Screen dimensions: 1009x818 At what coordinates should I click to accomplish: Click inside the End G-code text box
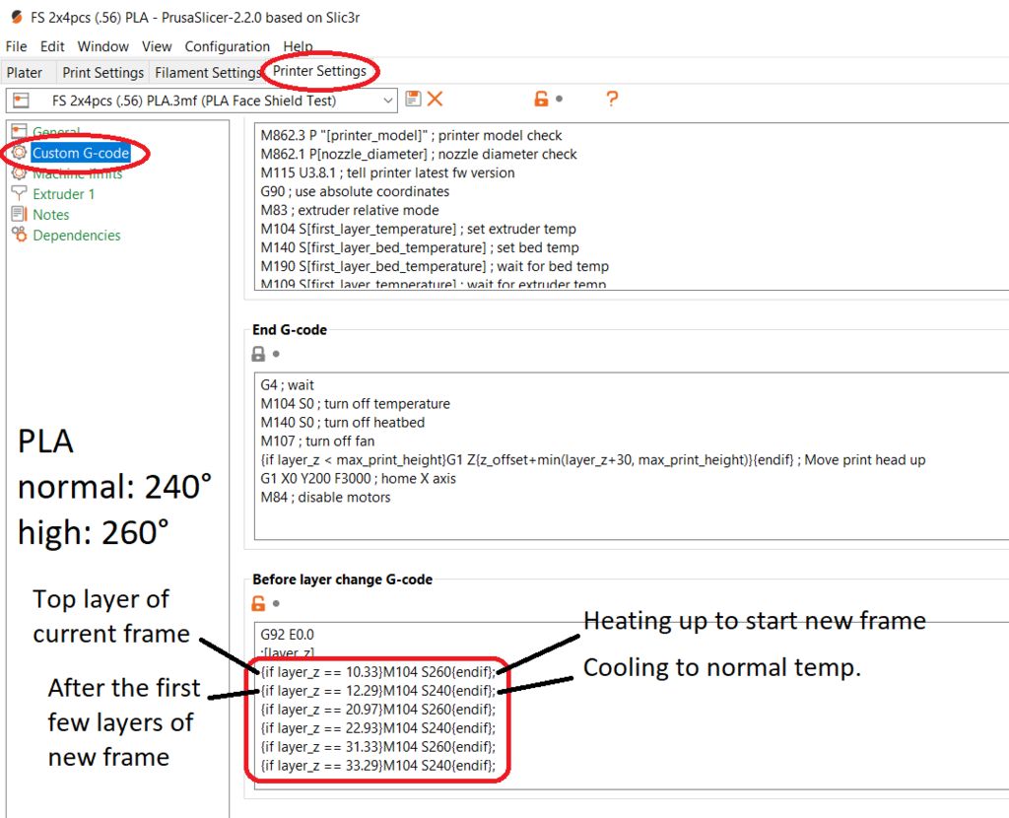[632, 455]
